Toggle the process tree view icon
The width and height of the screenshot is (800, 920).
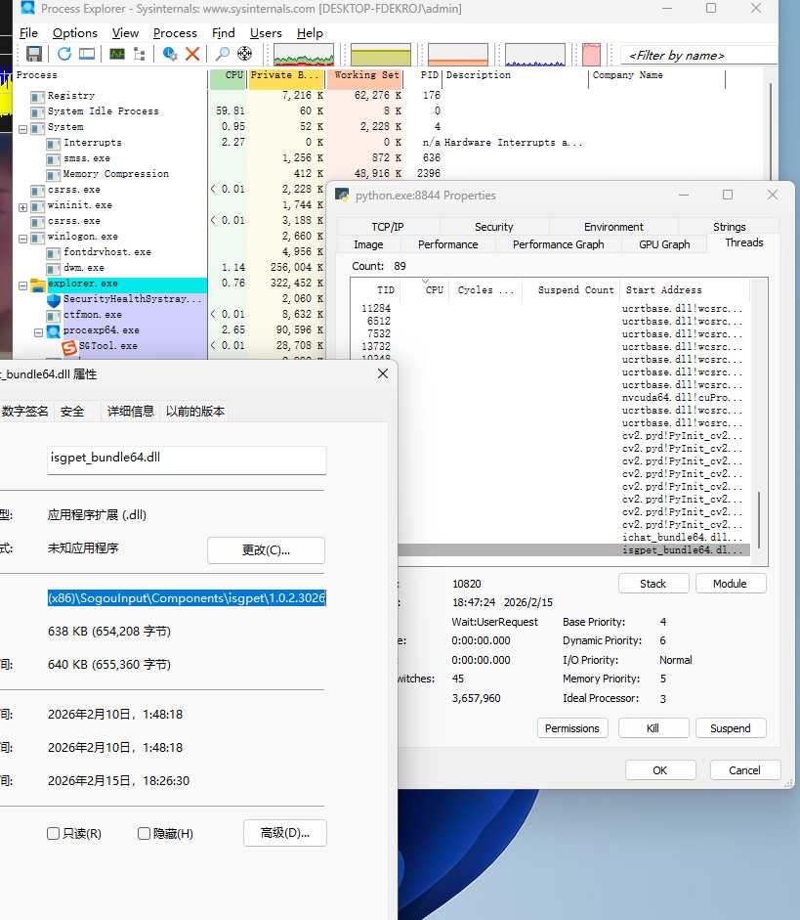(x=140, y=54)
